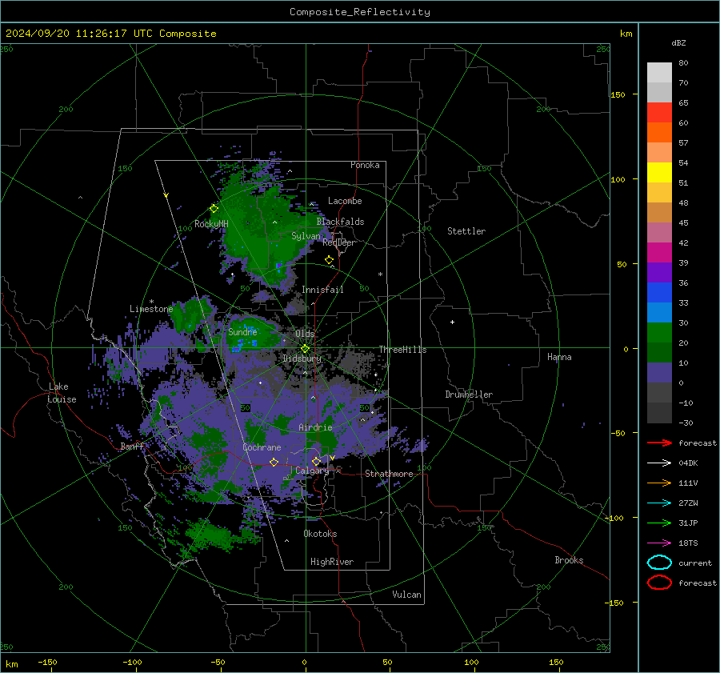Viewport: 720px width, 673px height.
Task: Click the current label beside cyan ellipse
Action: point(695,563)
